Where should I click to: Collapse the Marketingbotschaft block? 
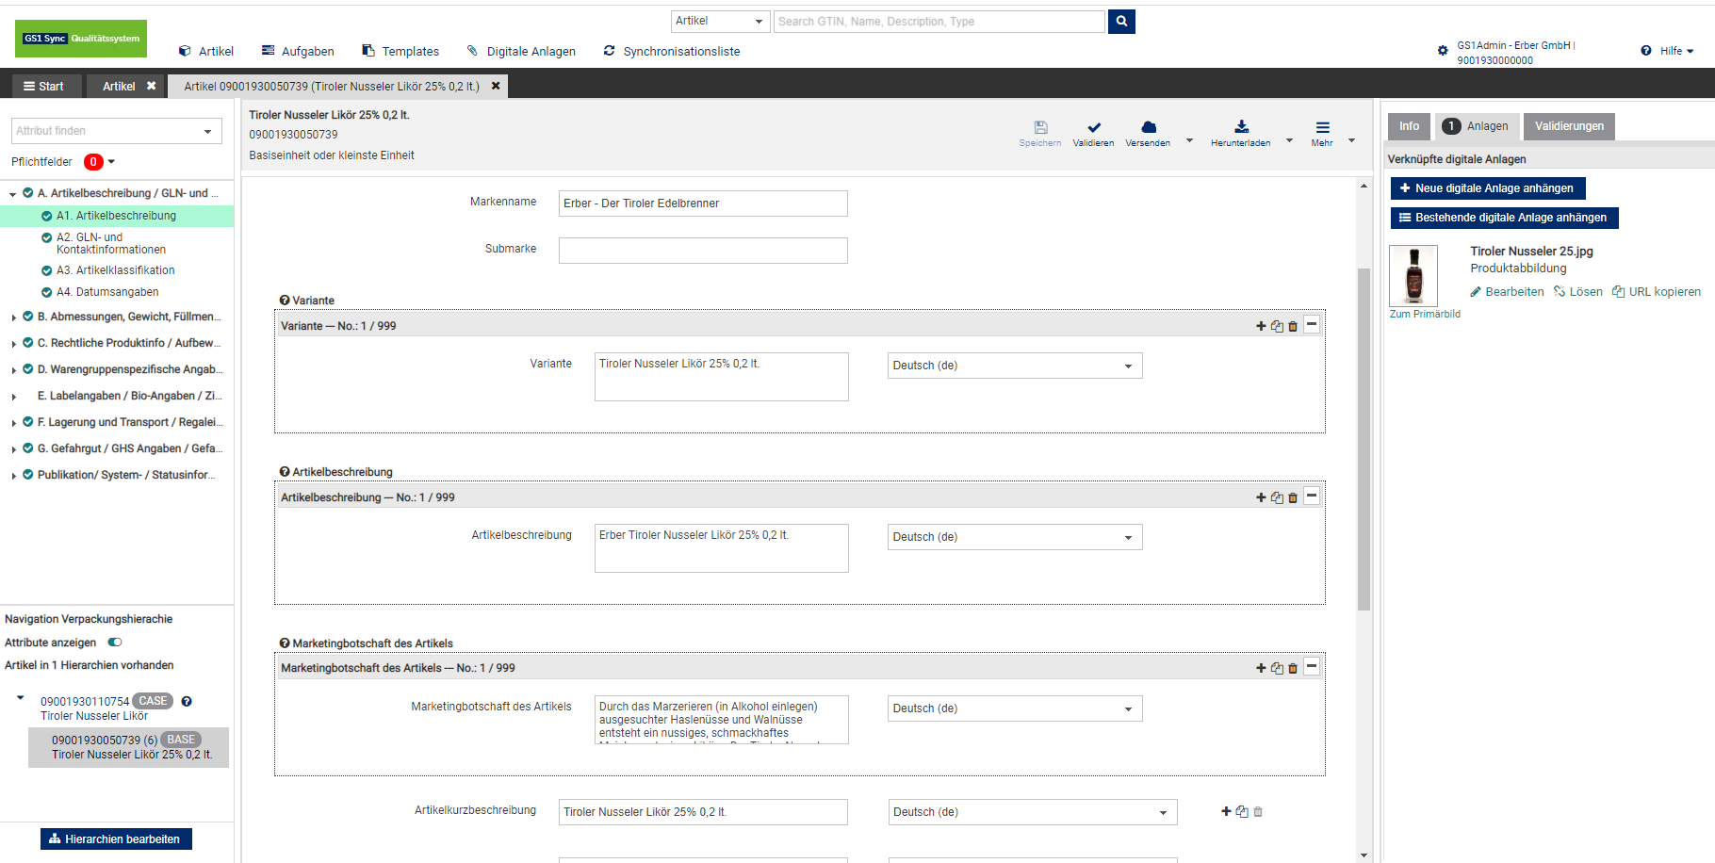point(1312,667)
